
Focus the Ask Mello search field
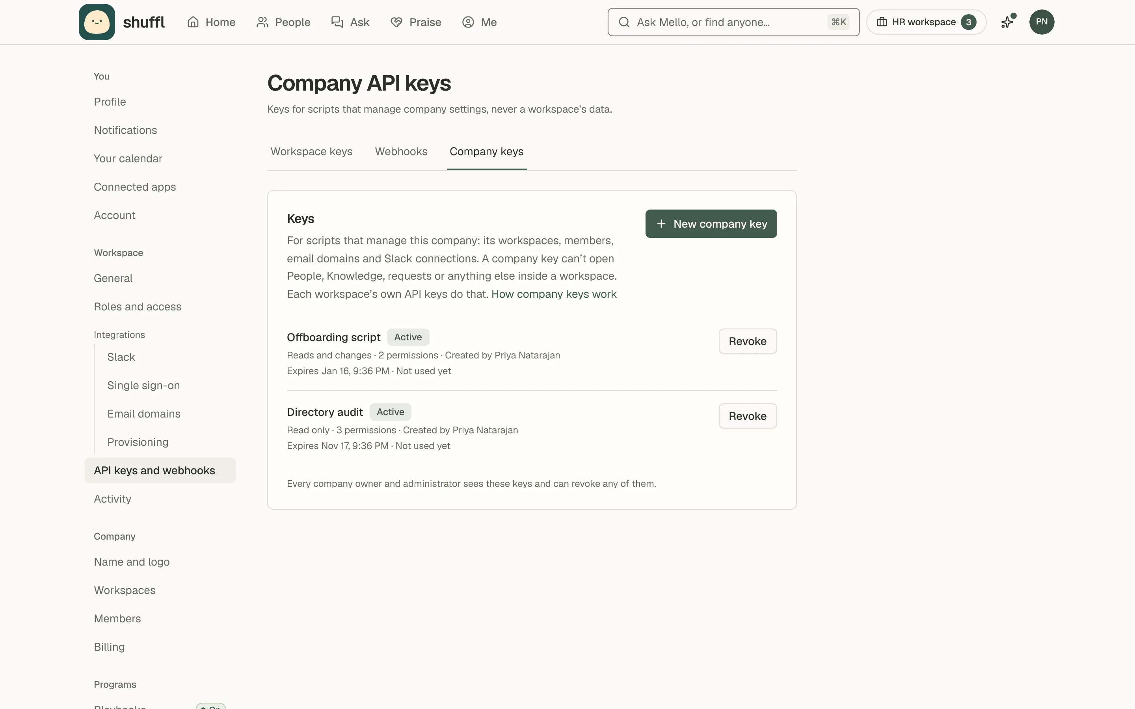[733, 22]
